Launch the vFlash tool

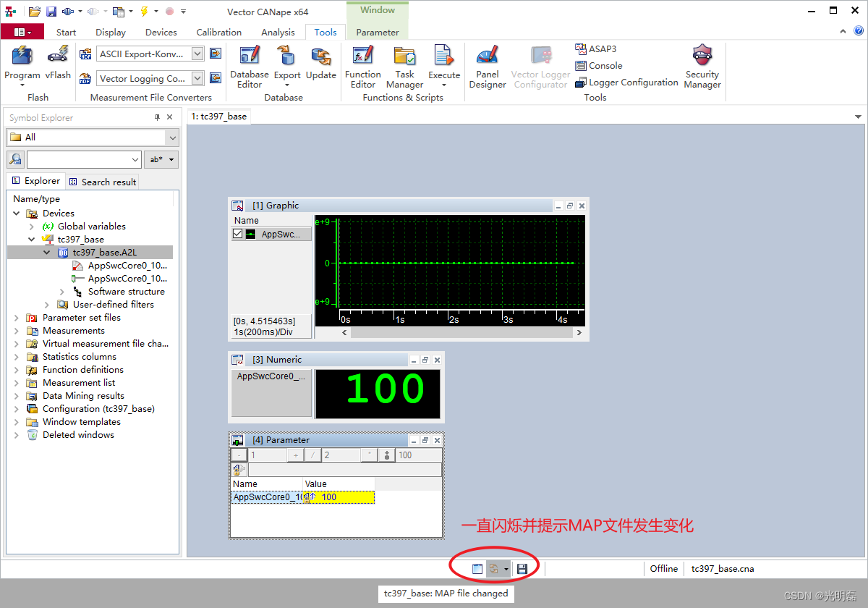tap(58, 63)
